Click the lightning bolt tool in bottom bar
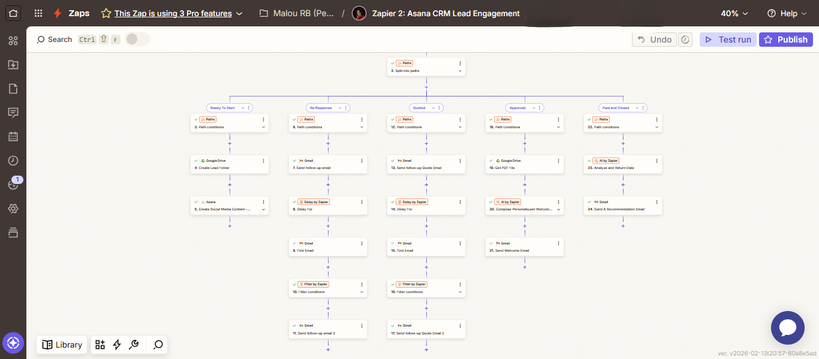The image size is (819, 359). (x=117, y=345)
